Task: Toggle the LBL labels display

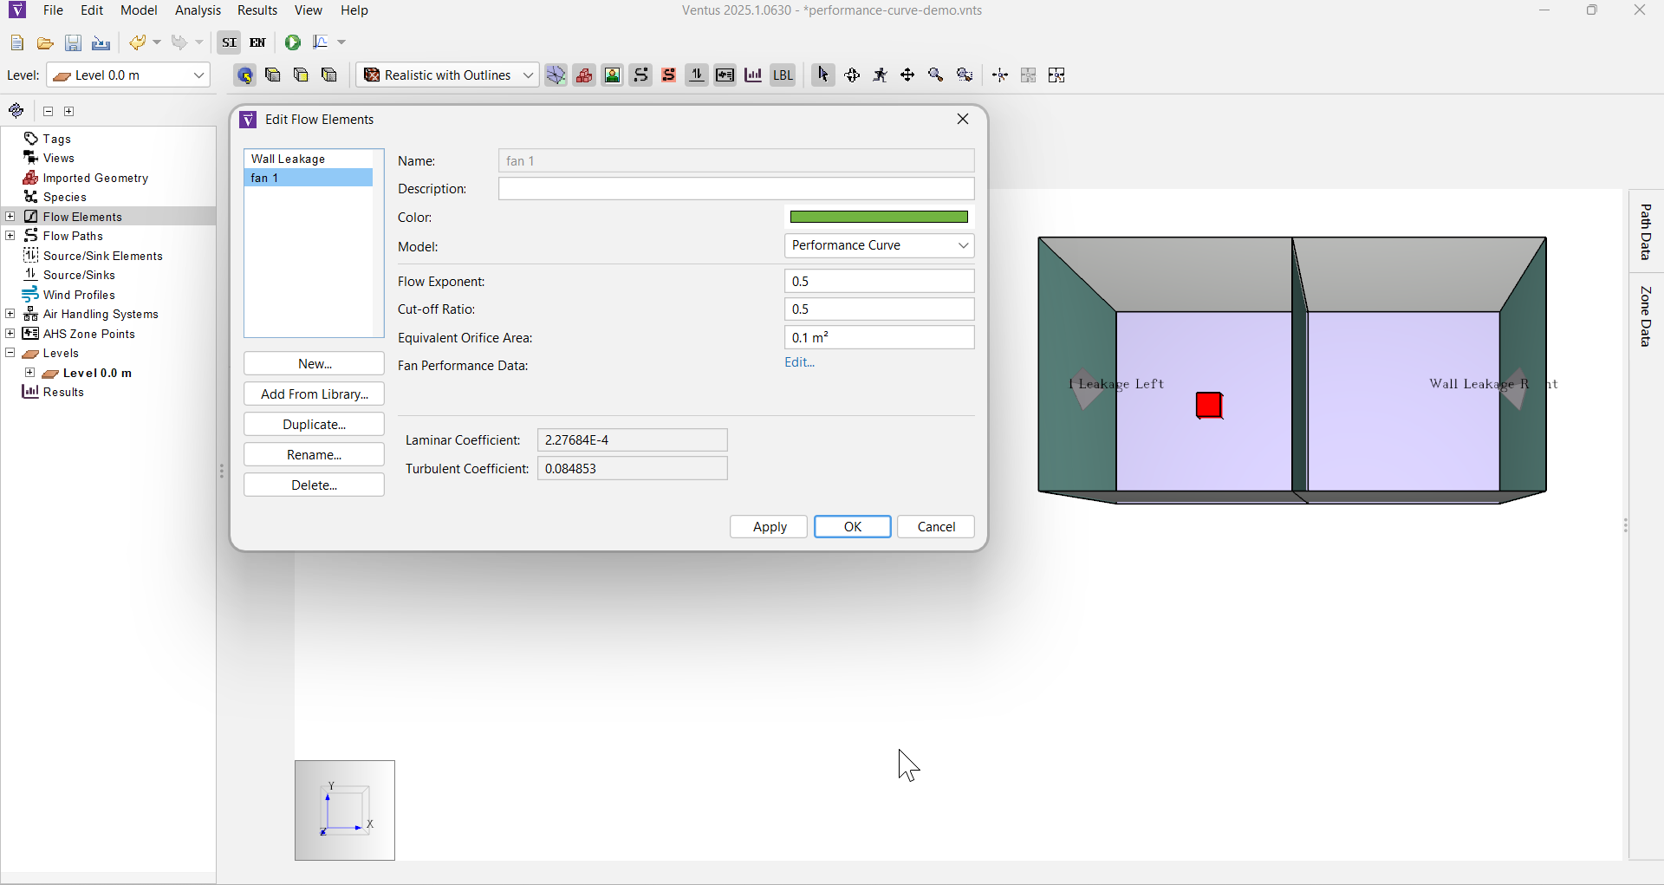Action: tap(783, 75)
